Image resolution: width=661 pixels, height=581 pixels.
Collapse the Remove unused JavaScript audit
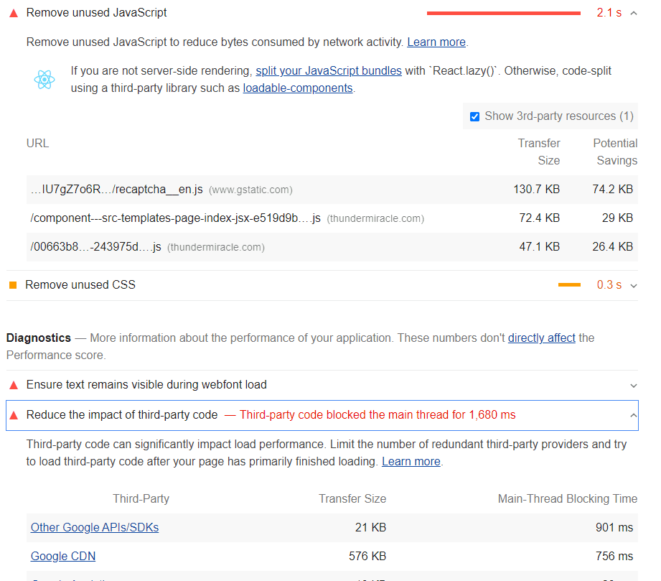point(633,13)
